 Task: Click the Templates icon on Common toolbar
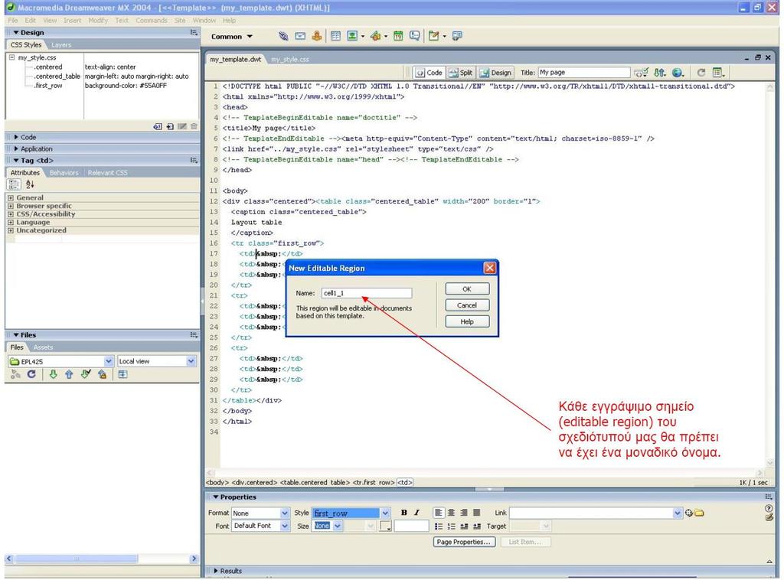tap(433, 36)
